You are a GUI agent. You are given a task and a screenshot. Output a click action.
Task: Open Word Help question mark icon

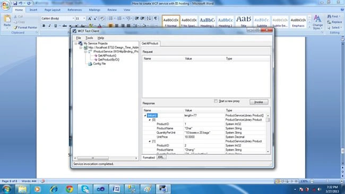point(342,10)
